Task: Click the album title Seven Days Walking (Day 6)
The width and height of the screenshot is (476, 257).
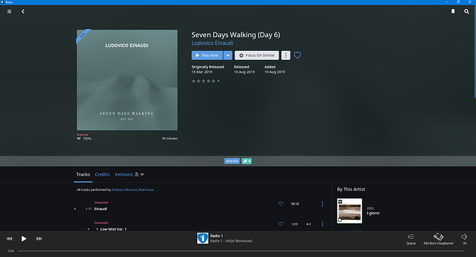Action: pyautogui.click(x=236, y=35)
